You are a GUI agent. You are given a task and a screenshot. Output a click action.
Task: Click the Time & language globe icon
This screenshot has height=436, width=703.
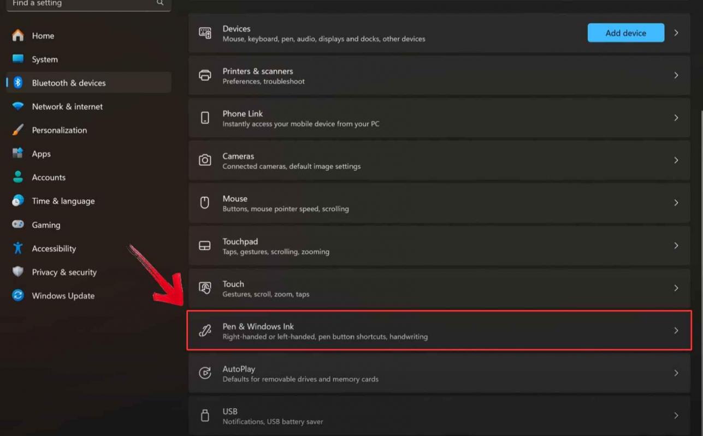[18, 201]
